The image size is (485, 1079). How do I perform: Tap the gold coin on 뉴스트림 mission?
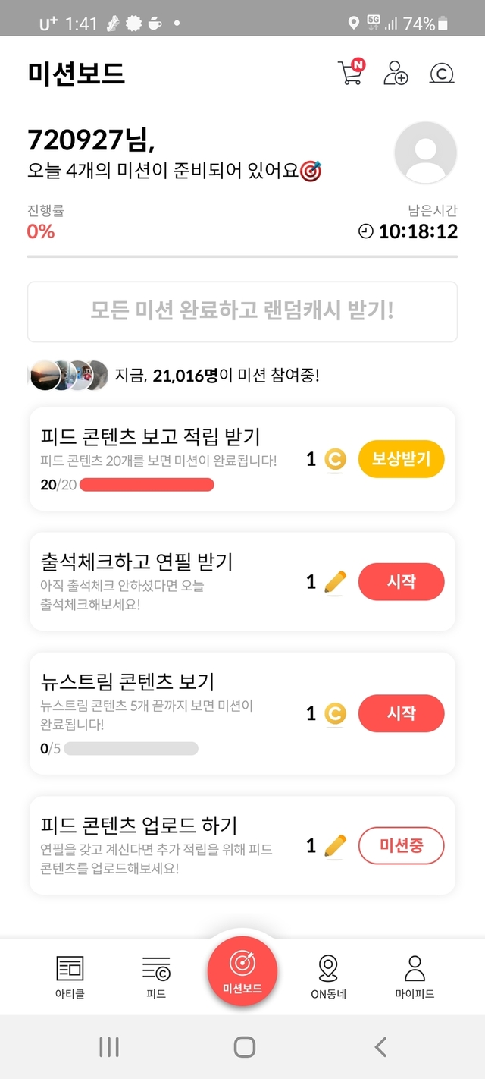pyautogui.click(x=335, y=713)
